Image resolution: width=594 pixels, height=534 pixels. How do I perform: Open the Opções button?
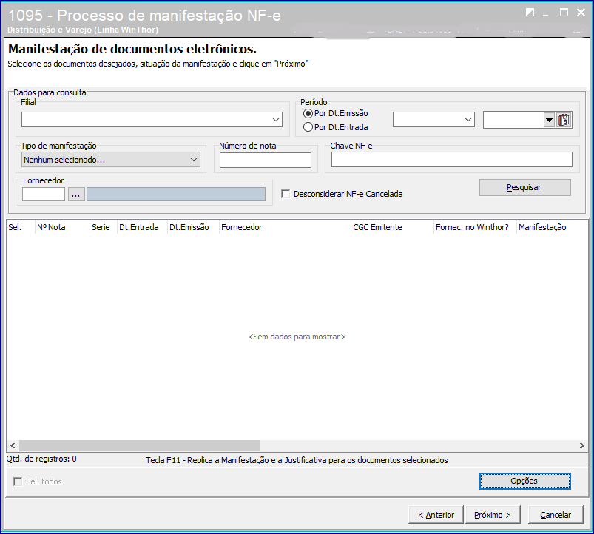pos(524,481)
